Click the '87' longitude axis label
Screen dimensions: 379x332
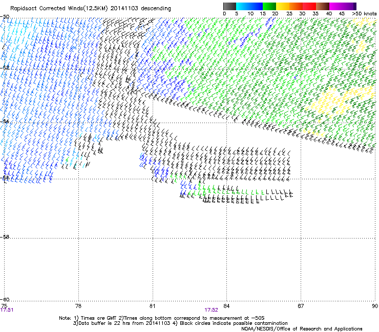[301, 306]
